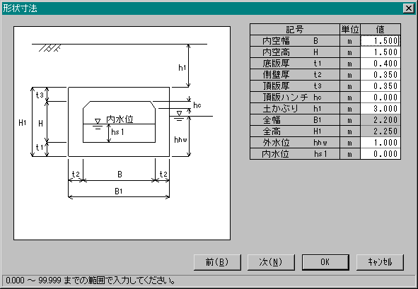This screenshot has width=418, height=289.
Task: Click the 頂版厚 t3 value cell
Action: (x=381, y=86)
